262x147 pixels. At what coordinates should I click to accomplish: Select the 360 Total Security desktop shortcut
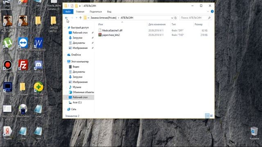(x=38, y=90)
